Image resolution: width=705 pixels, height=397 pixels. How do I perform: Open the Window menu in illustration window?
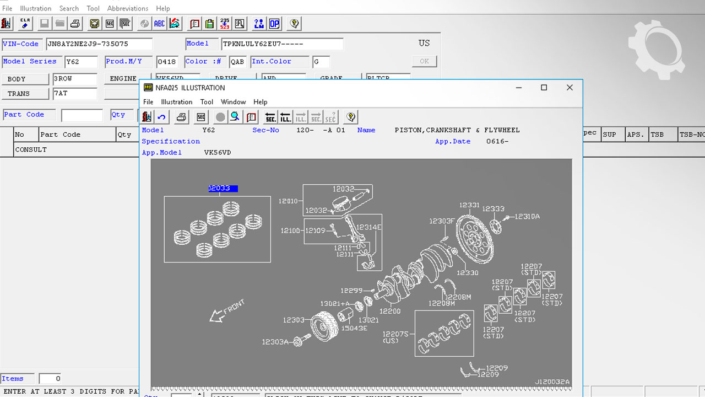pyautogui.click(x=233, y=102)
